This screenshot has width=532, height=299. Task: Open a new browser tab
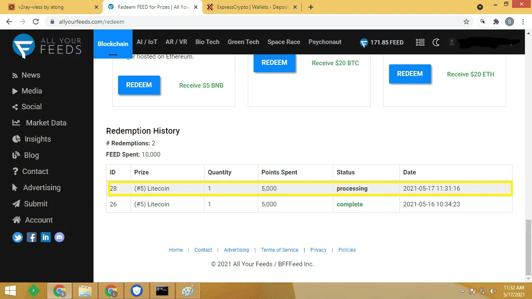pyautogui.click(x=311, y=7)
